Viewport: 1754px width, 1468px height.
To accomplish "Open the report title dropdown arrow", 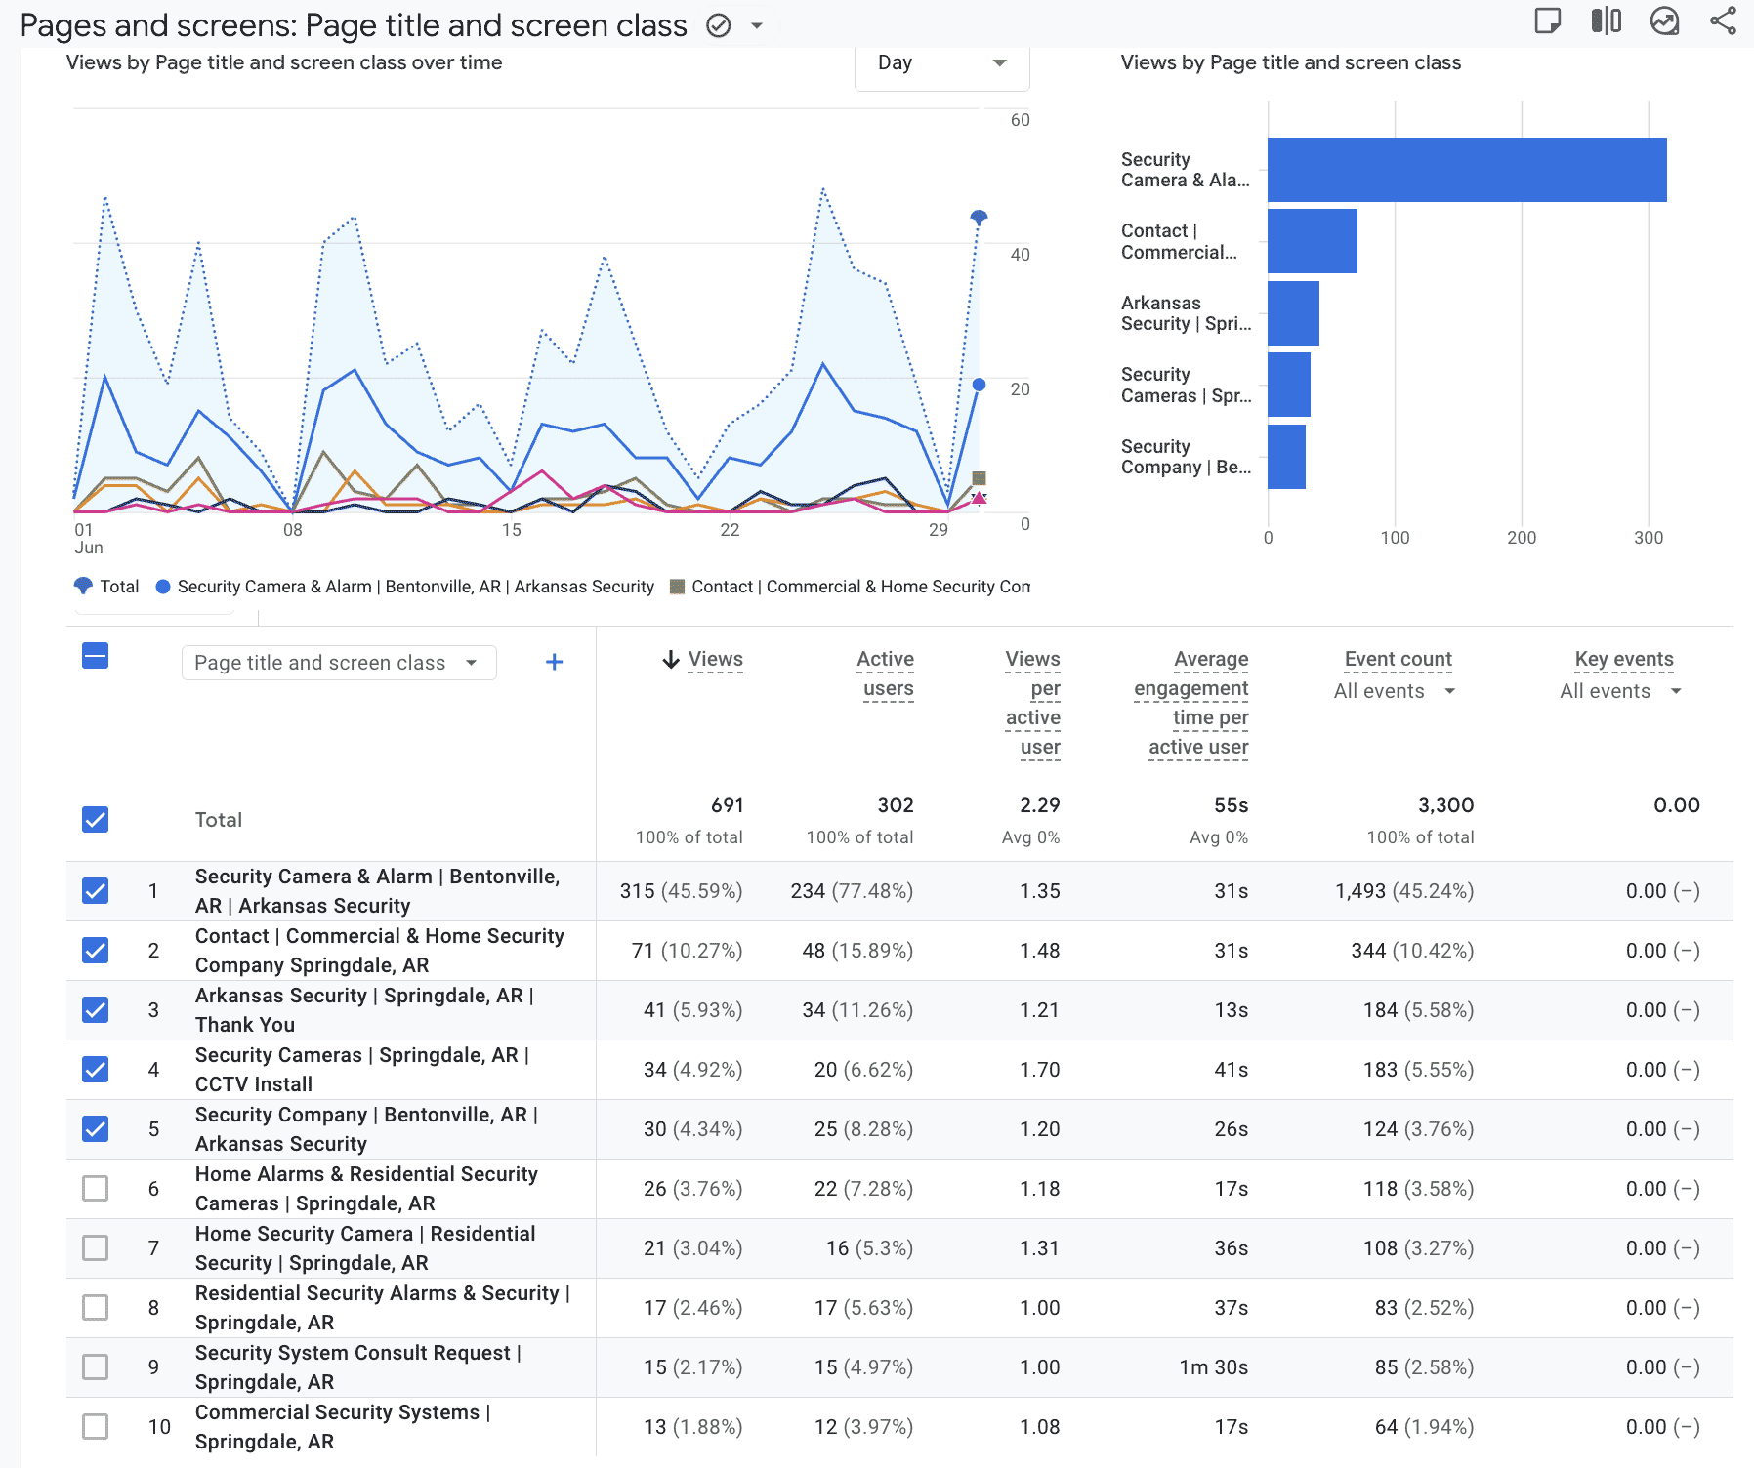I will (x=757, y=25).
